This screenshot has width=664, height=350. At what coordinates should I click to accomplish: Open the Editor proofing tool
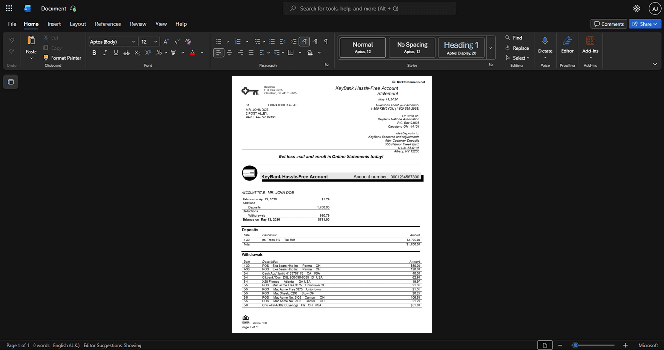[x=567, y=45]
